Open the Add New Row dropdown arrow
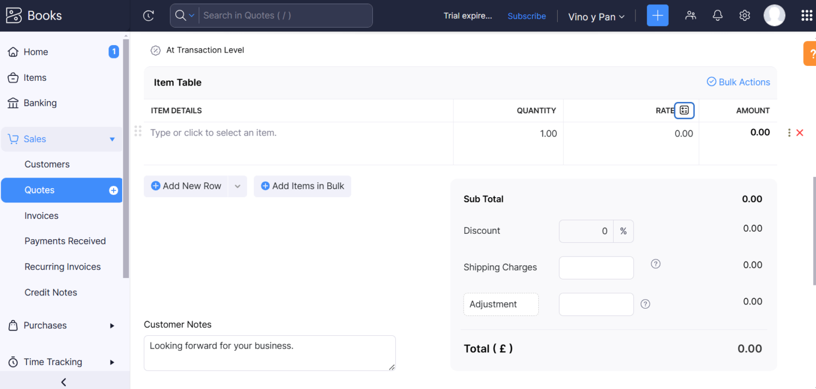 point(237,186)
